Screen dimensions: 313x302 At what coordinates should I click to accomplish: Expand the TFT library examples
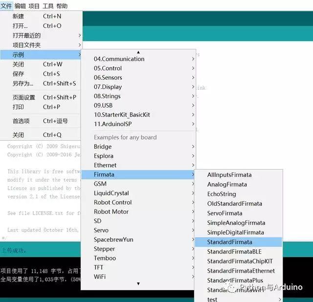tap(138, 267)
